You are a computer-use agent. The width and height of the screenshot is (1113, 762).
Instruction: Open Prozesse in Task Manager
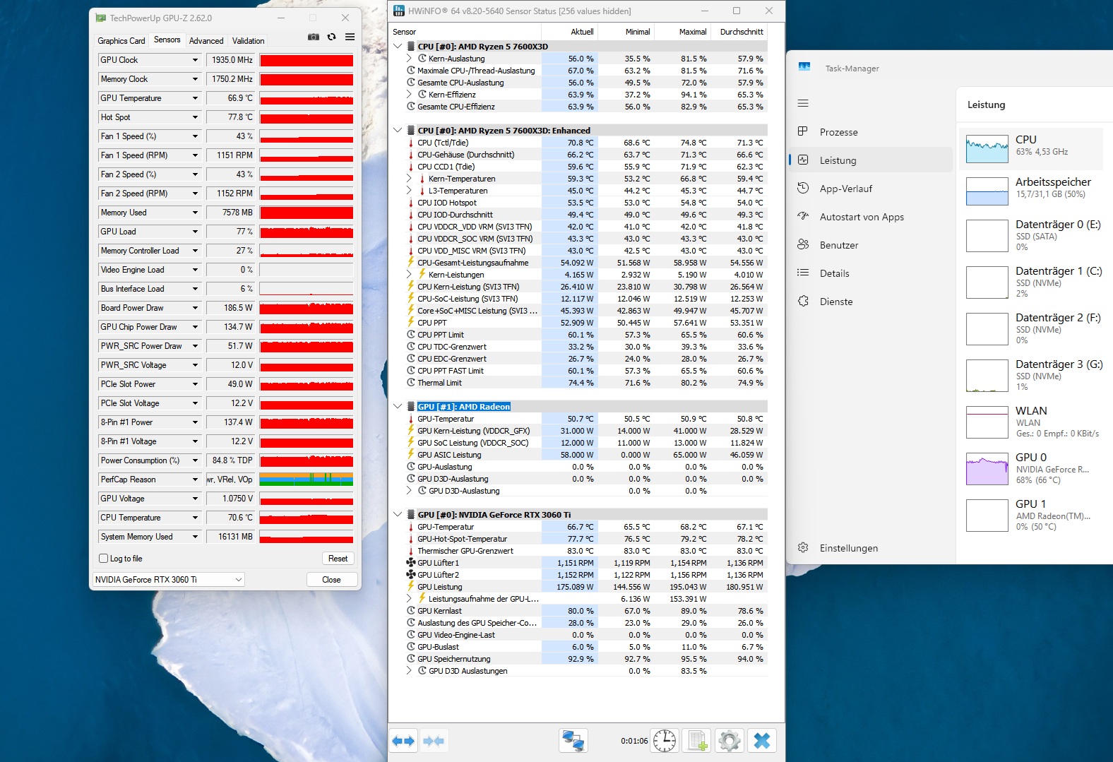[871, 132]
